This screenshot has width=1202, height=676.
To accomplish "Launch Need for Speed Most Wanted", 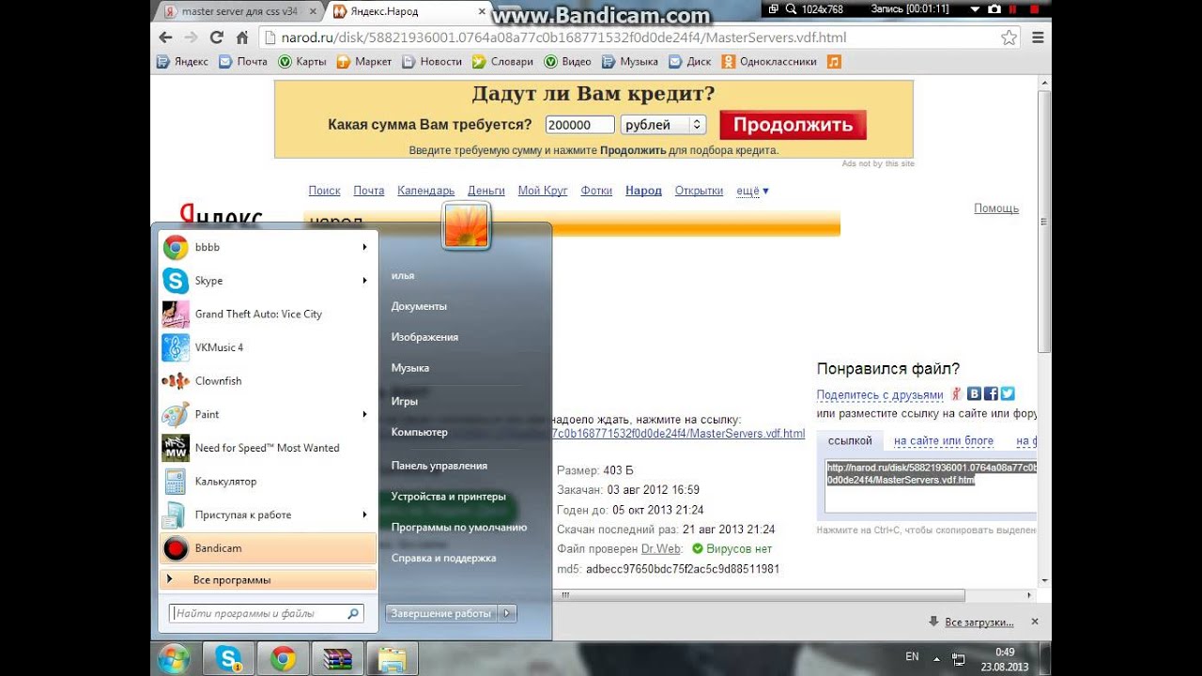I will pos(268,448).
